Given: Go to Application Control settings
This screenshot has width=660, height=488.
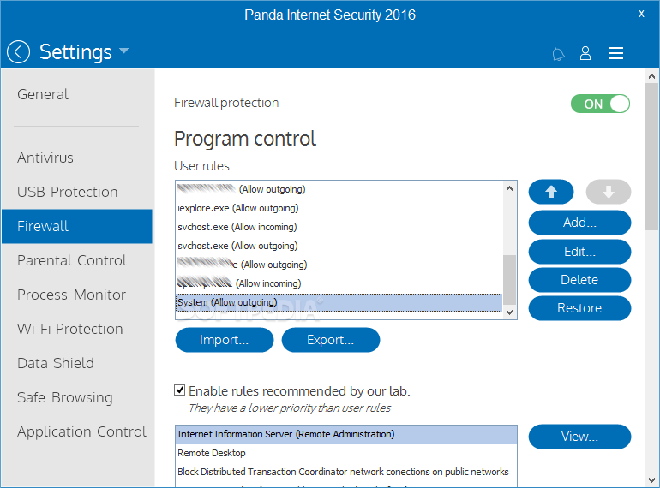Looking at the screenshot, I should pos(81,431).
